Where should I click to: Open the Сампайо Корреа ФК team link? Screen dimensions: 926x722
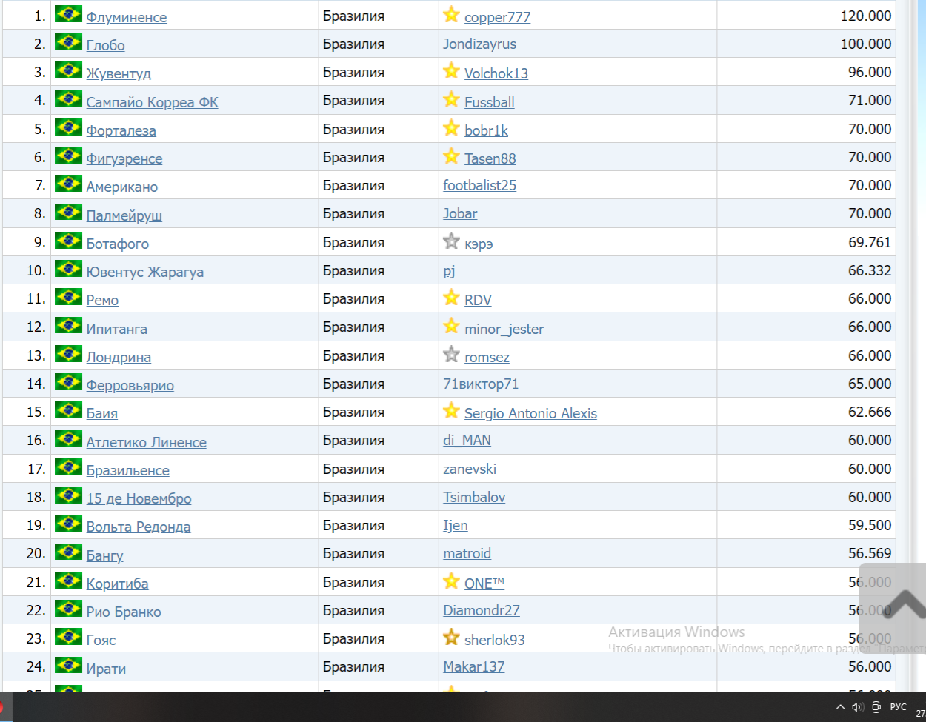[152, 102]
